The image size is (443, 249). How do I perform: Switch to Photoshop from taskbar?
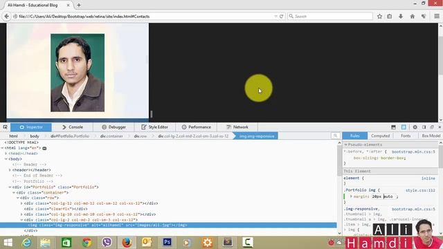pyautogui.click(x=168, y=243)
